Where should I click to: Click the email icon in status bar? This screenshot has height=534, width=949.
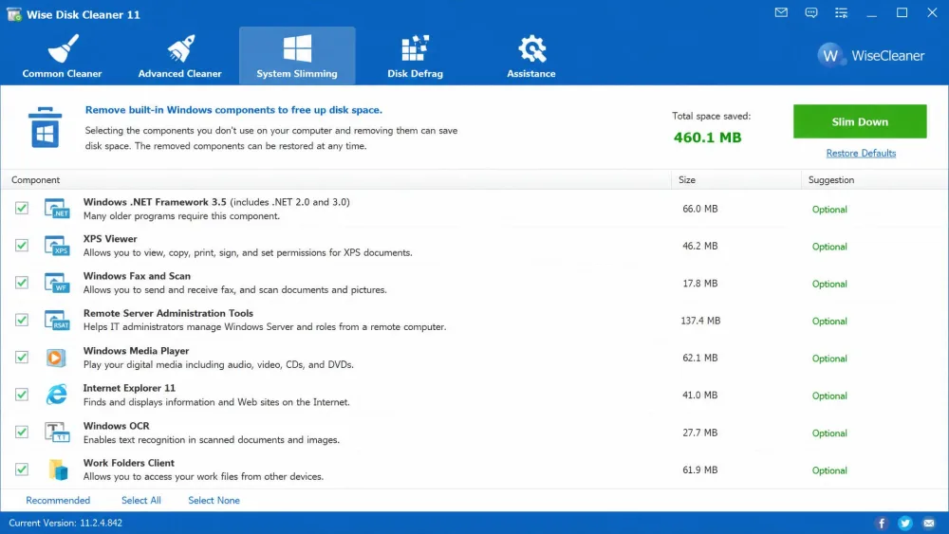929,524
